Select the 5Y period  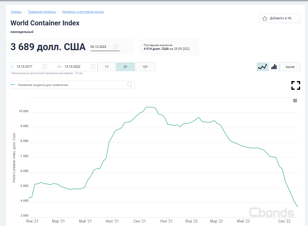click(x=125, y=67)
